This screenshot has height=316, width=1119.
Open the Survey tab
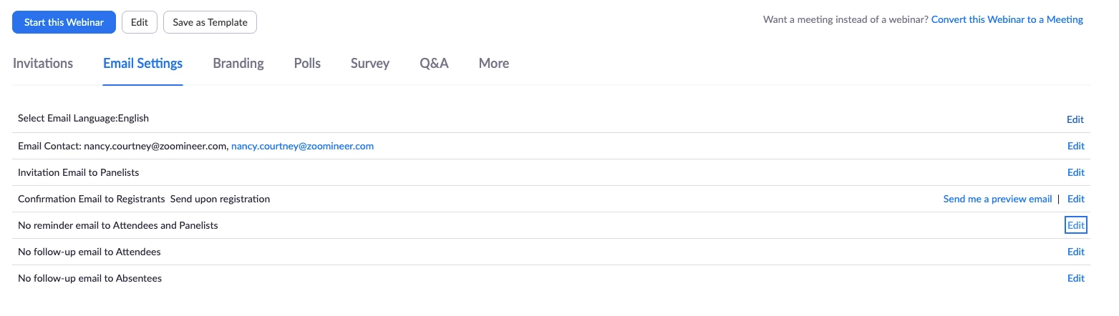(x=370, y=64)
